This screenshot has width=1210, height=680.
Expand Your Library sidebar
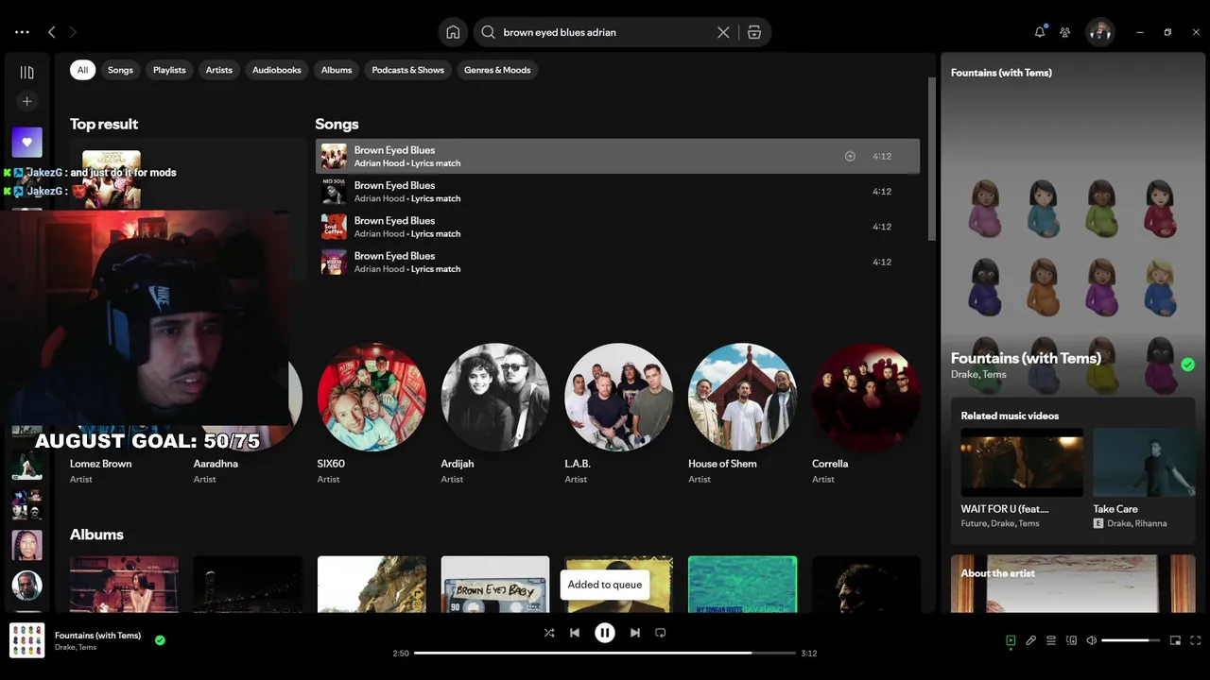[x=26, y=72]
